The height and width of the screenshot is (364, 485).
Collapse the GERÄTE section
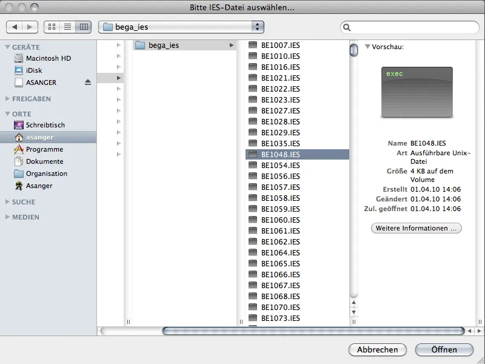tap(21, 47)
